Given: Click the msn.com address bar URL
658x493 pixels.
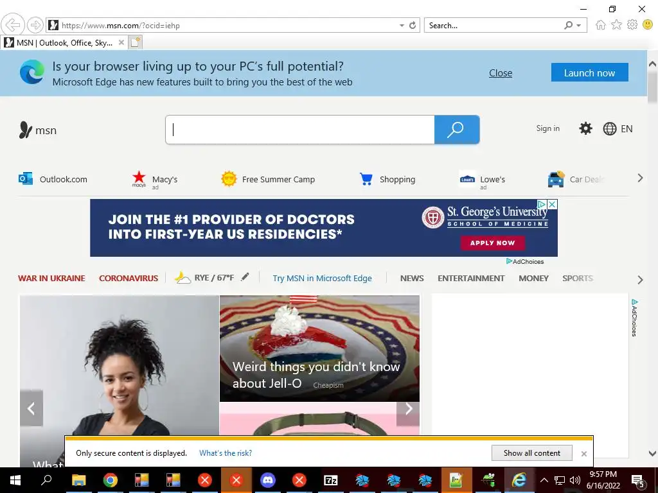Looking at the screenshot, I should pyautogui.click(x=120, y=26).
